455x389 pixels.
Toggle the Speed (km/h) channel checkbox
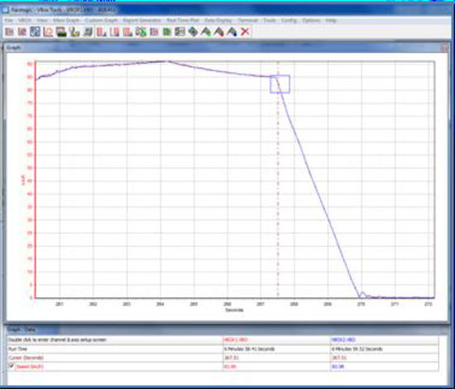(x=11, y=366)
